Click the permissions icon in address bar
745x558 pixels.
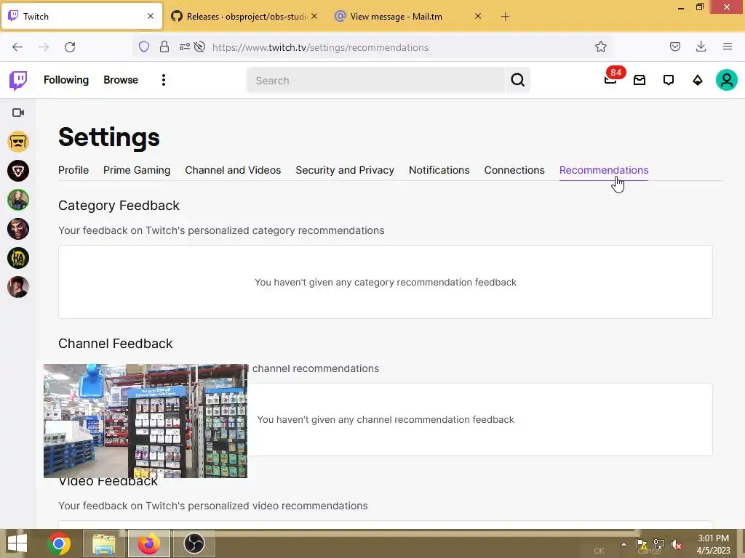click(x=184, y=46)
